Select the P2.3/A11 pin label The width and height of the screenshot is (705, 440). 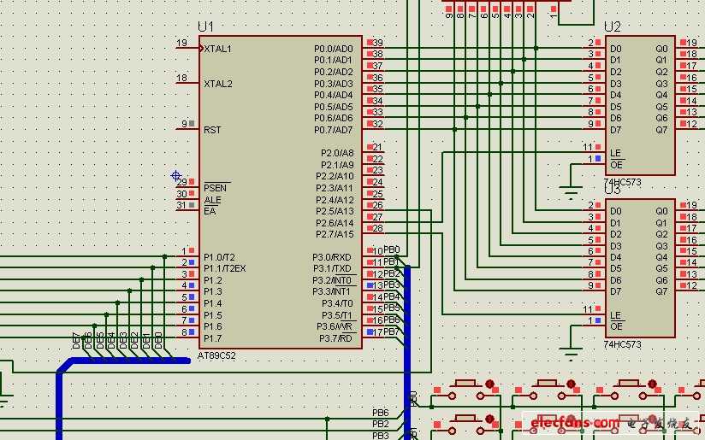[335, 188]
